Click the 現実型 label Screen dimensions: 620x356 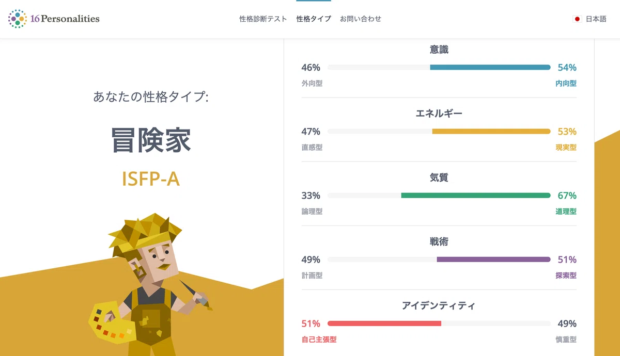(566, 147)
